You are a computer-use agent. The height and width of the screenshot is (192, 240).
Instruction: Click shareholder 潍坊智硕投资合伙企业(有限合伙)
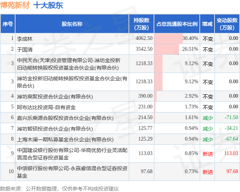[x=55, y=129]
